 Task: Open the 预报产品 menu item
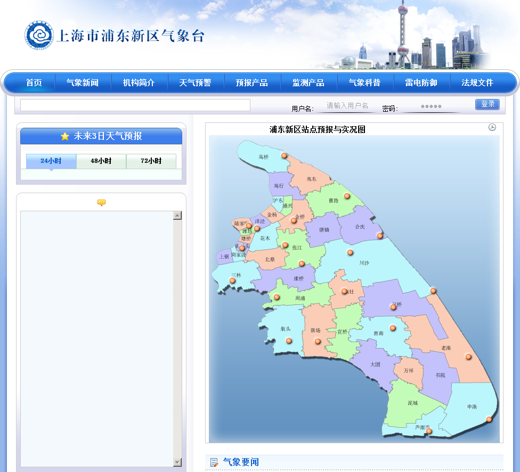[251, 82]
